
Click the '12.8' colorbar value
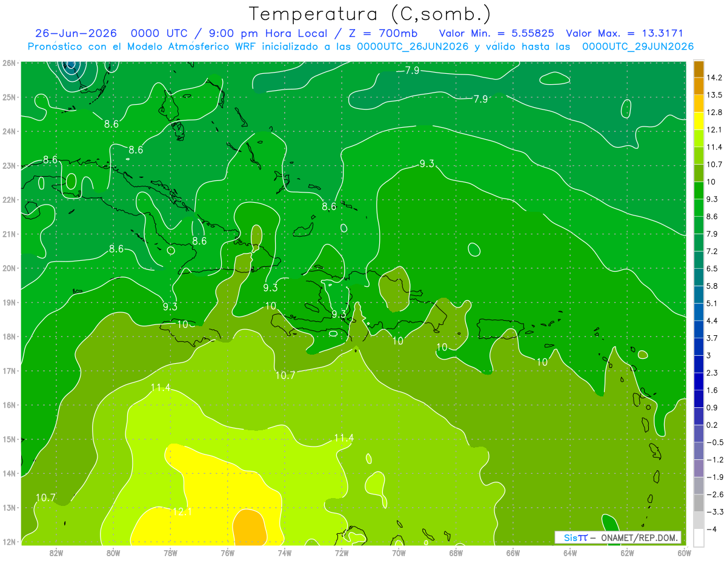coord(715,112)
